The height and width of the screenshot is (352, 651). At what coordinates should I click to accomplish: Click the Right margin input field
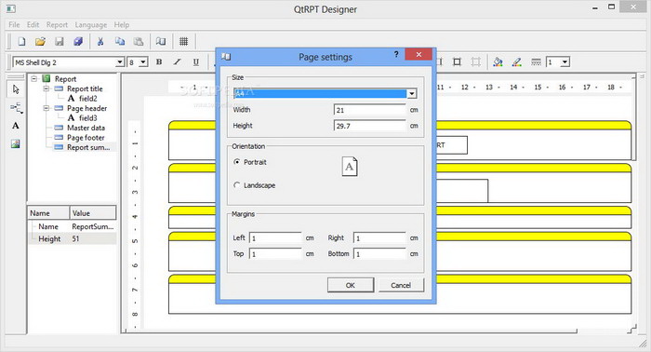pyautogui.click(x=379, y=238)
